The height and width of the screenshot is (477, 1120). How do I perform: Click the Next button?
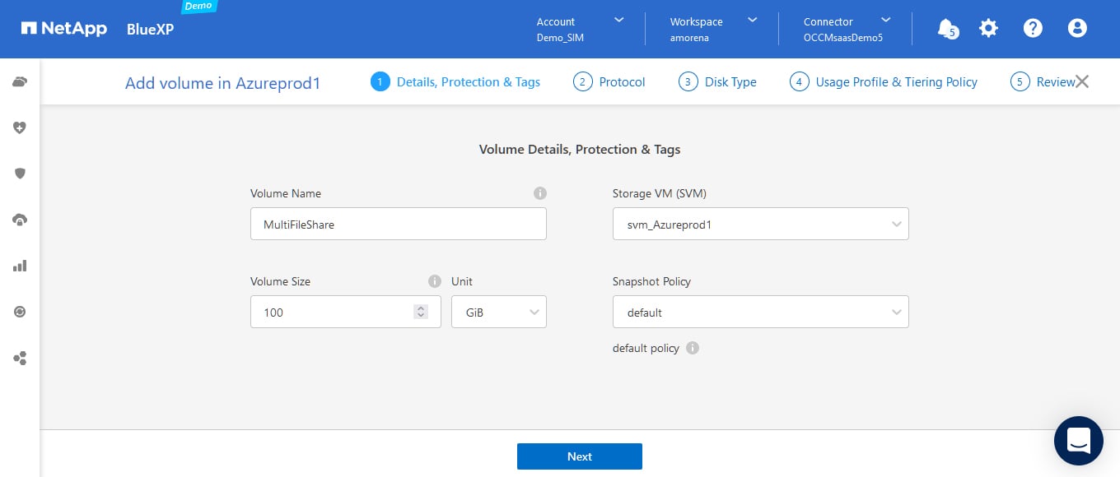tap(579, 456)
